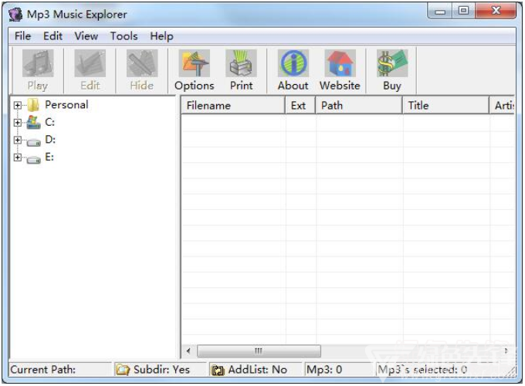The height and width of the screenshot is (386, 525).
Task: Maximize the Mp3 Music Explorer window
Action: coord(463,11)
